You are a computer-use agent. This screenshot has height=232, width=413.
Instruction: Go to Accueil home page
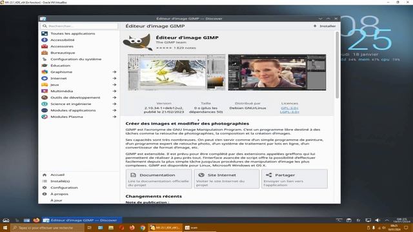[79, 175]
